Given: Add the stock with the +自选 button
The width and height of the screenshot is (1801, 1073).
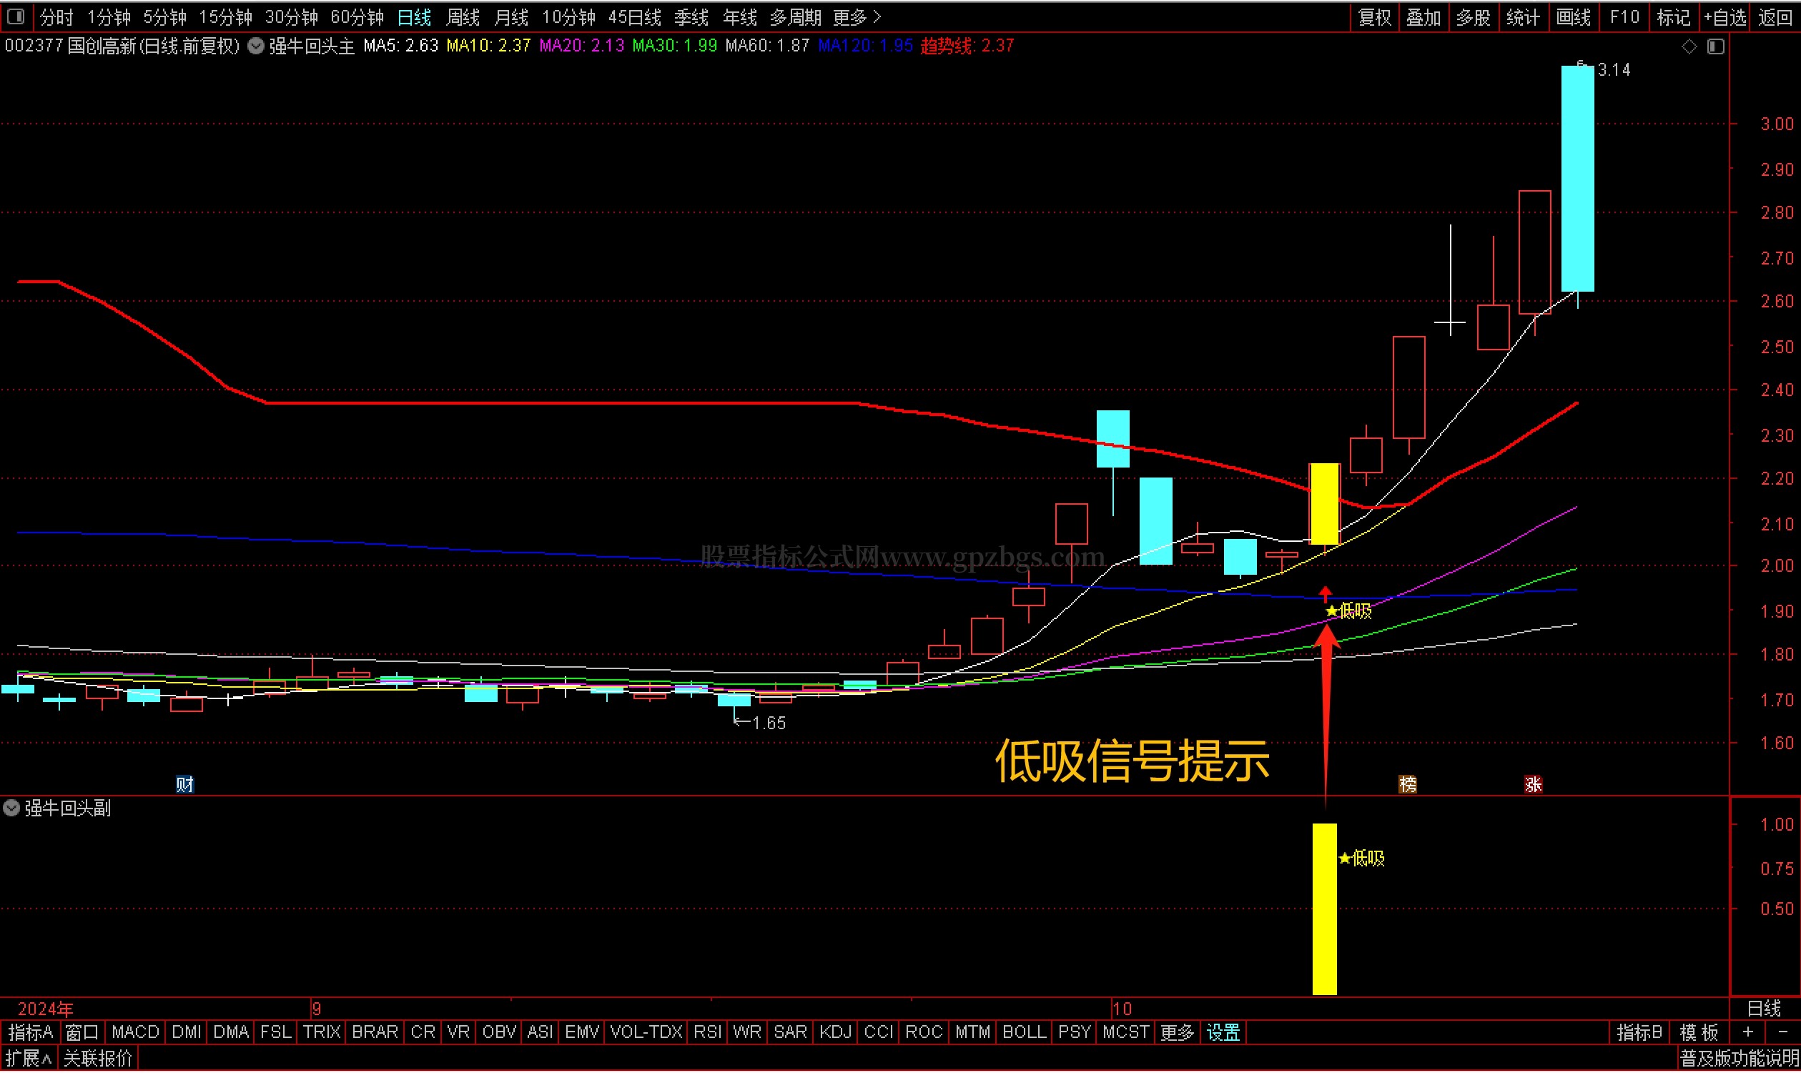Looking at the screenshot, I should pos(1725,16).
